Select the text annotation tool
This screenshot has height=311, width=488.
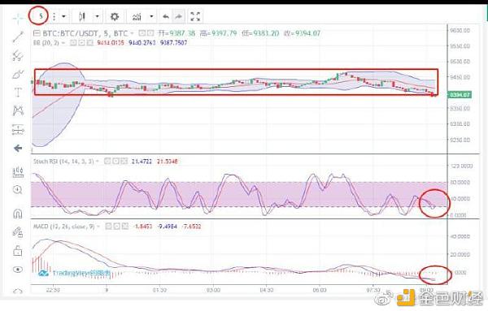tap(18, 93)
